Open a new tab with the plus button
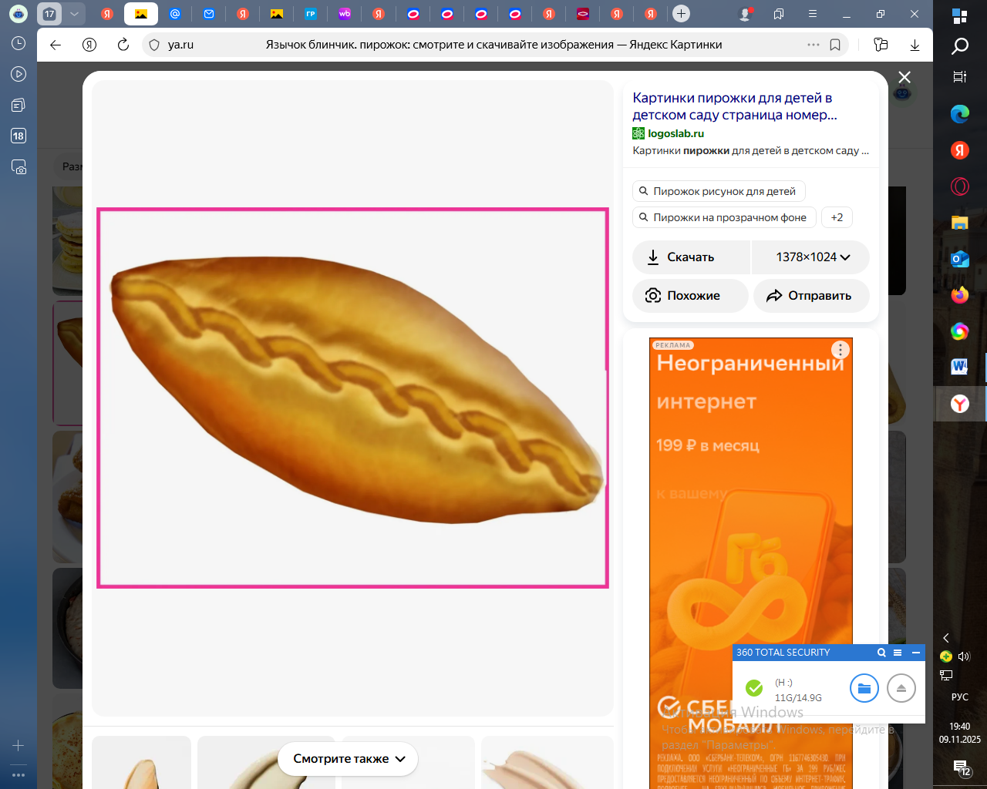Screen dimensions: 987x789 [681, 14]
